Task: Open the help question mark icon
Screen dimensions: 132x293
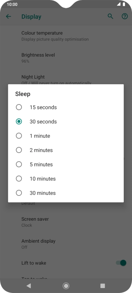Action: [125, 17]
